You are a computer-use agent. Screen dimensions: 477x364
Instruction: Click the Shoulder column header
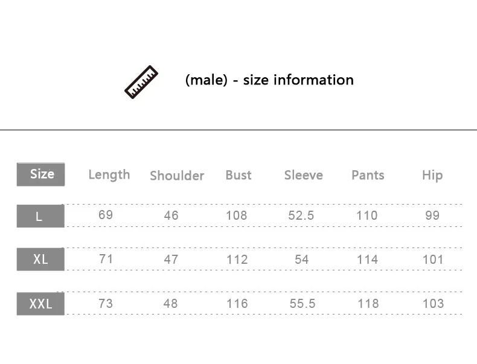[x=177, y=175]
